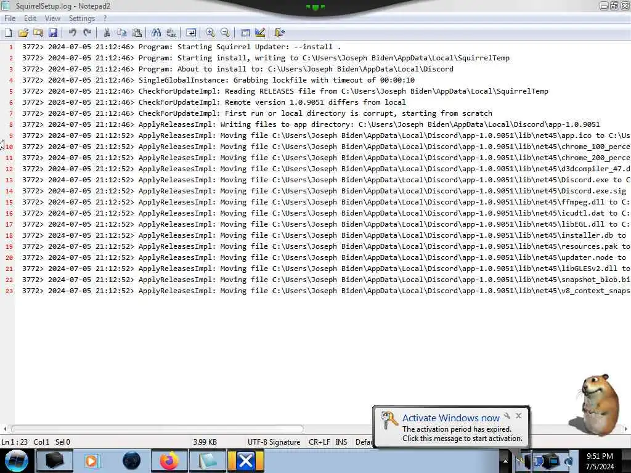Viewport: 631px width, 473px height.
Task: Click line number 12 in the margin
Action: (9, 169)
